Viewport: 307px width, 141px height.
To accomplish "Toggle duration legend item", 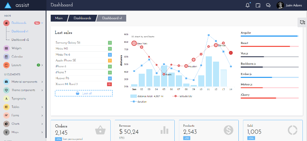I will (138, 102).
